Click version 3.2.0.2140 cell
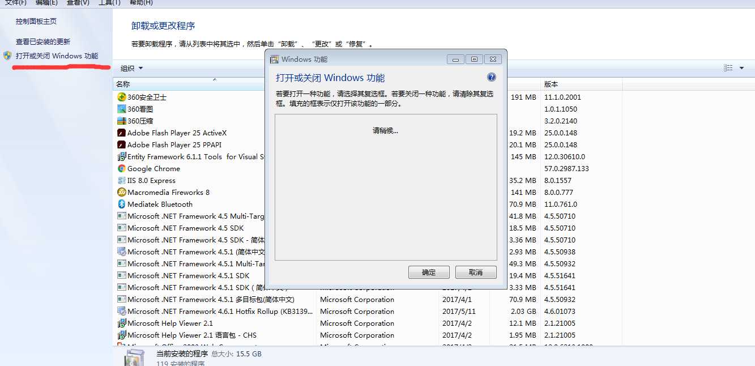 pyautogui.click(x=561, y=121)
